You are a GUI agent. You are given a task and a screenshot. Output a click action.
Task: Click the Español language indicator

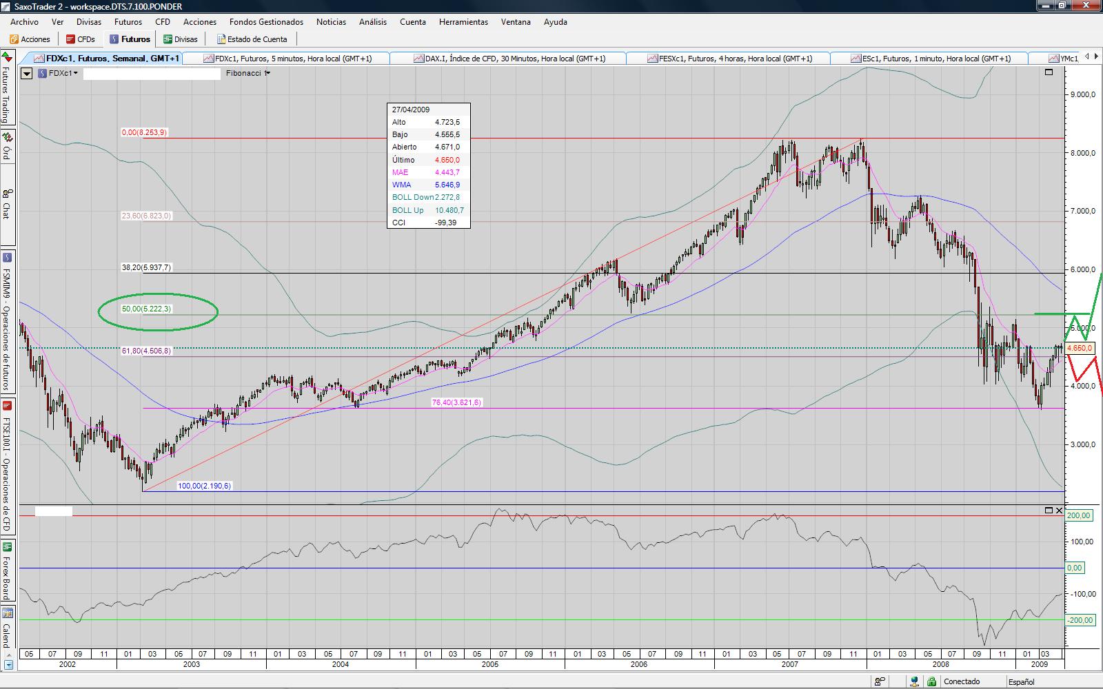coord(1021,681)
